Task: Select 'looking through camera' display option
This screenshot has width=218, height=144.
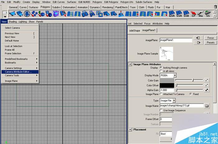Action: coord(161,67)
